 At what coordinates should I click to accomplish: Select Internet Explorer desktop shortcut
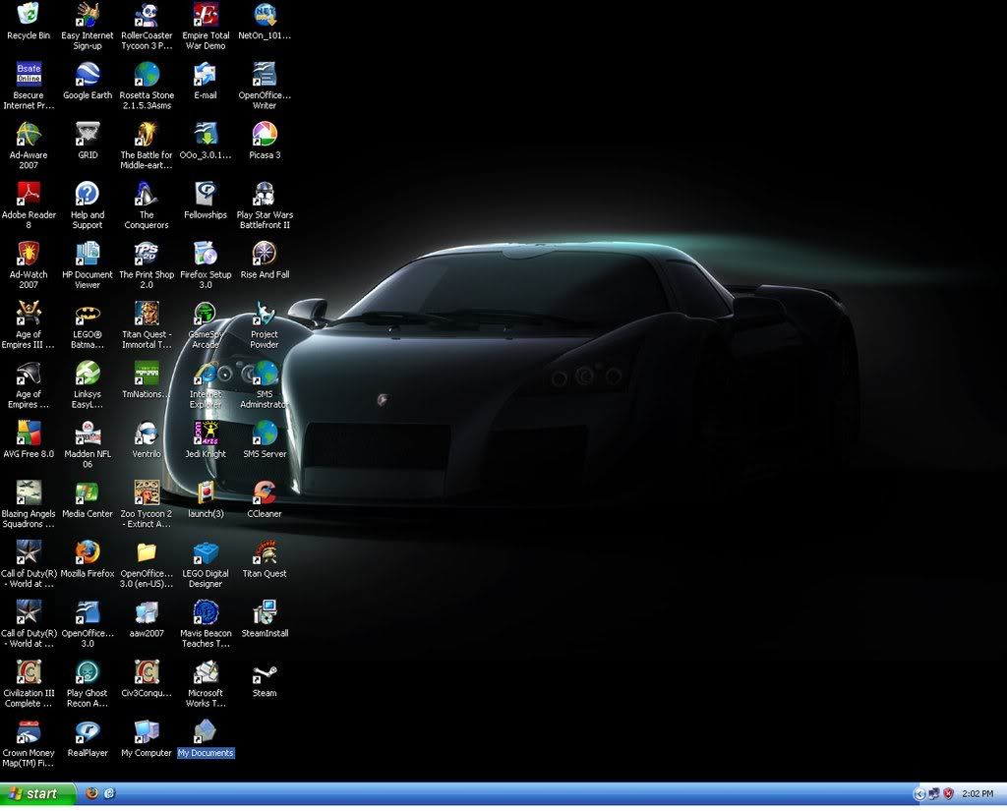206,374
